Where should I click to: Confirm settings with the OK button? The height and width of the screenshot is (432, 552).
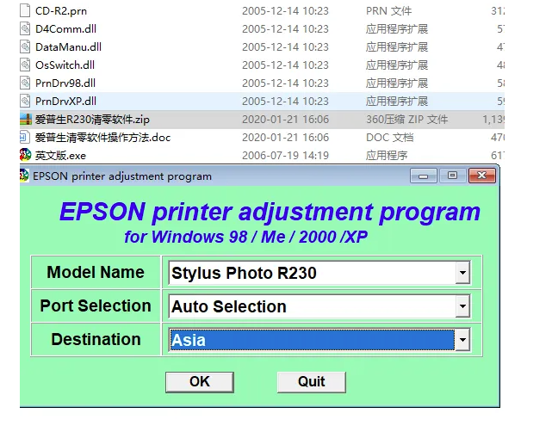[x=200, y=382]
